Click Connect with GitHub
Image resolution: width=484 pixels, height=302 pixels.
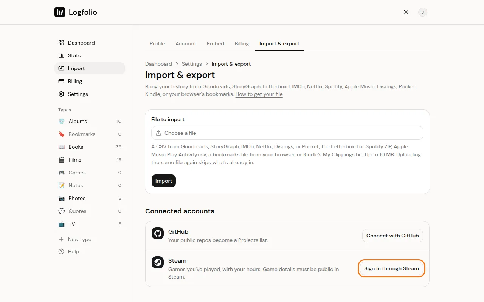392,236
